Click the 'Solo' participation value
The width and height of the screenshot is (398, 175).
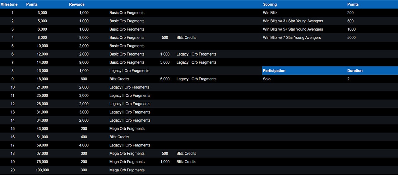coord(267,79)
